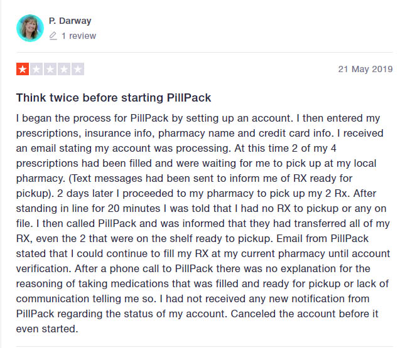Click the final words 'even started.'
405x348 pixels.
click(47, 329)
